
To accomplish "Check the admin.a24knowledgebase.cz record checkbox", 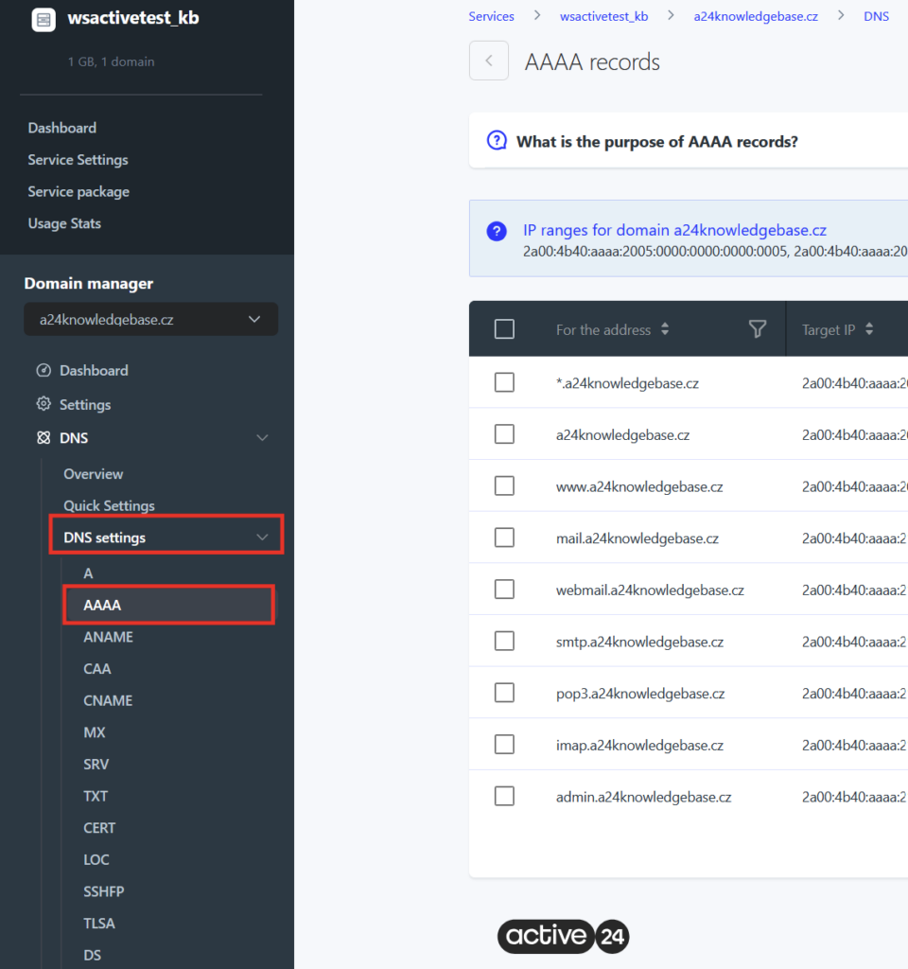I will tap(504, 796).
